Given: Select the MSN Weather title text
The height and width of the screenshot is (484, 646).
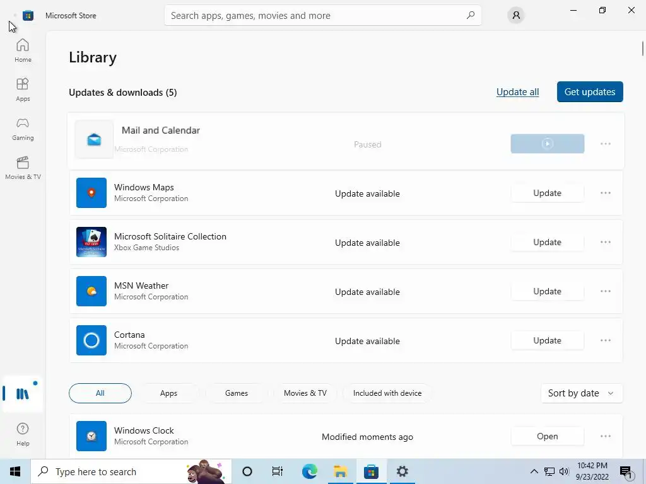Looking at the screenshot, I should point(141,285).
